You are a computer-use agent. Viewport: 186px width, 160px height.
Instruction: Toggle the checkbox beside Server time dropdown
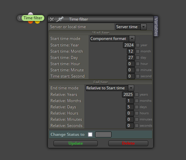coord(149,27)
